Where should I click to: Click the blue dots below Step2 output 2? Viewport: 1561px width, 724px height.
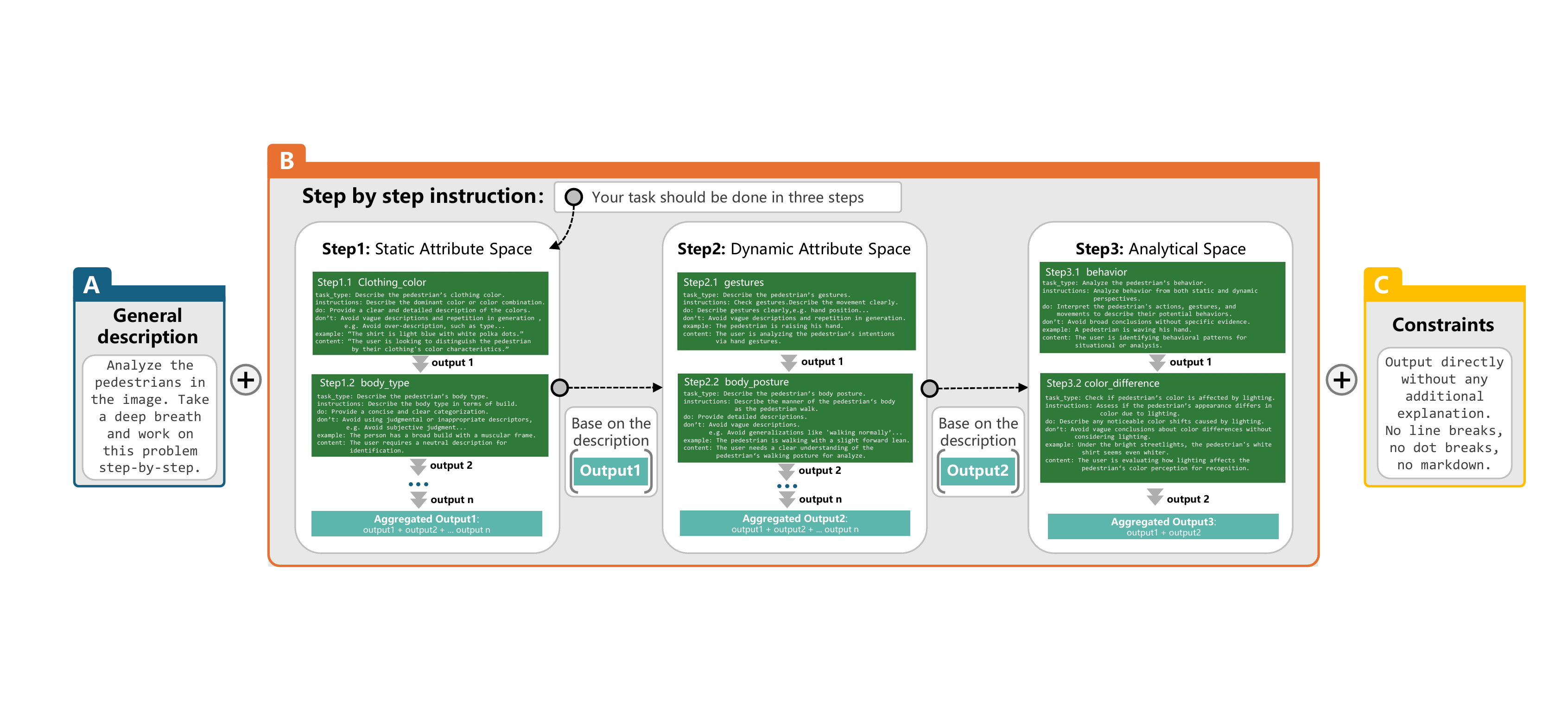pos(787,486)
